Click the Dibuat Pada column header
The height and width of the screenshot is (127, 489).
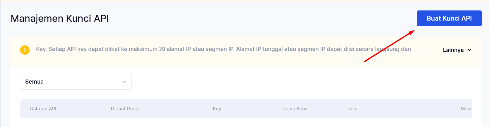pos(125,109)
